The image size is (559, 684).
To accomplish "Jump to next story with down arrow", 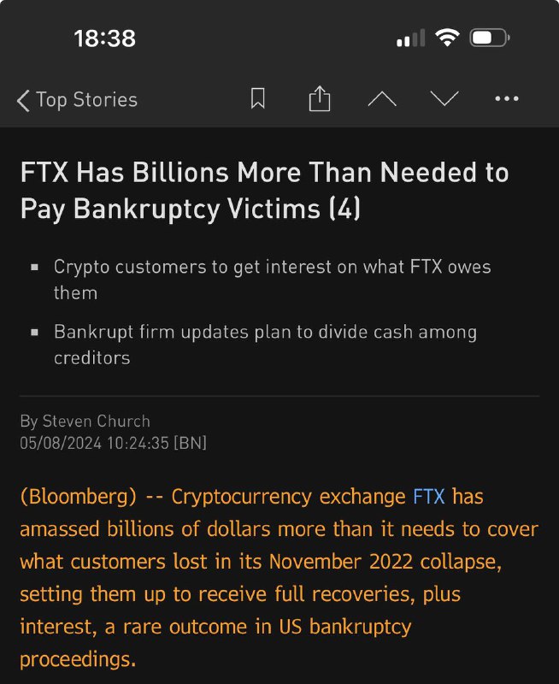I will (444, 99).
